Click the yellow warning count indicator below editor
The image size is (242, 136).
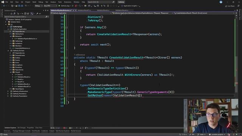point(71,128)
